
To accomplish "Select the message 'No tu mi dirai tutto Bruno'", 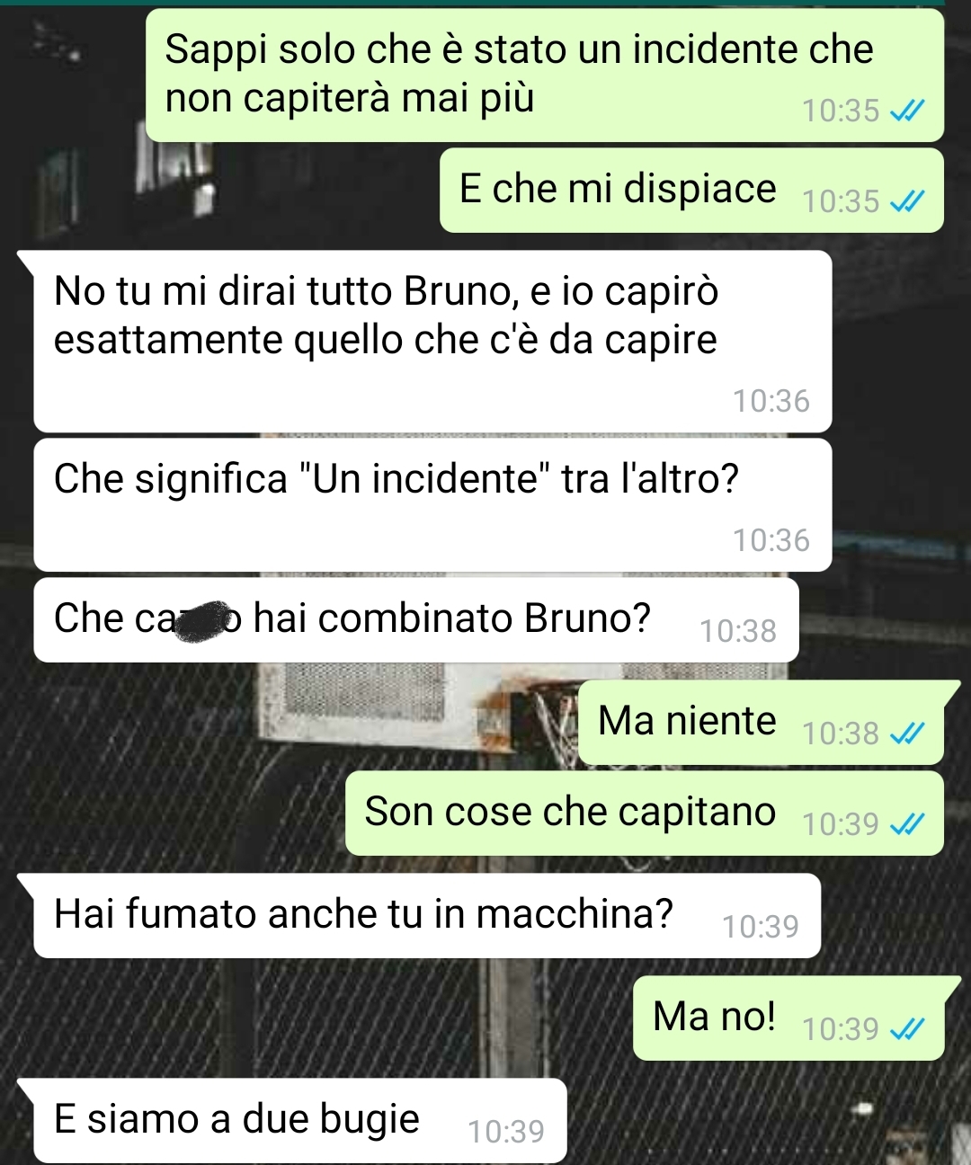I will 432,342.
